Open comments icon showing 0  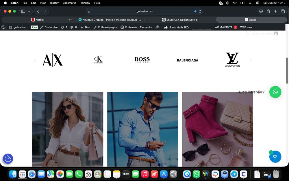(73, 27)
